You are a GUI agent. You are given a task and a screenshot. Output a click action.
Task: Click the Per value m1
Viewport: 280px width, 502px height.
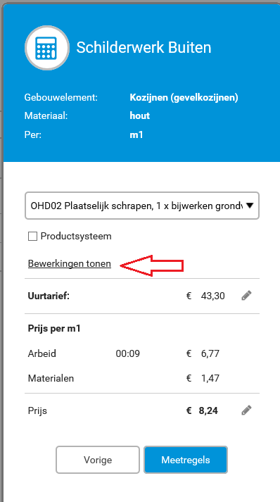(136, 134)
